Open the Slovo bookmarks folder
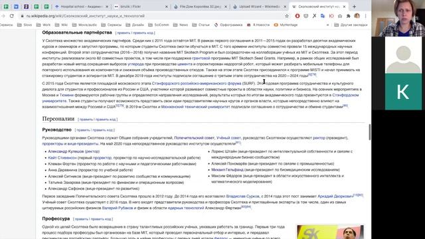 (25, 25)
